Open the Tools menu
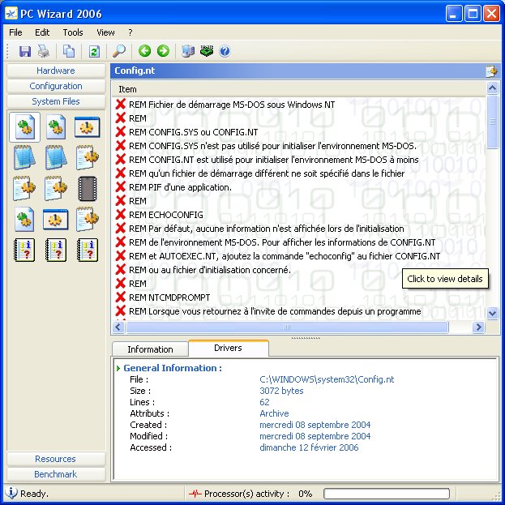The image size is (505, 505). pyautogui.click(x=73, y=32)
